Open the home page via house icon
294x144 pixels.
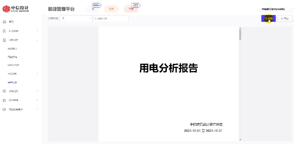[5, 22]
